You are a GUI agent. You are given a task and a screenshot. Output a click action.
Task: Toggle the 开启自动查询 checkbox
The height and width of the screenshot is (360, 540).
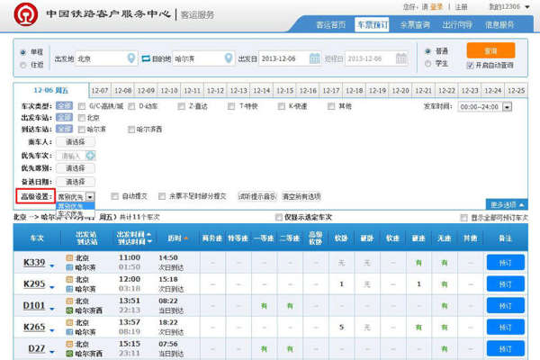(x=470, y=65)
